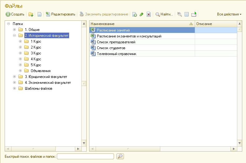This screenshot has height=163, width=246.
Task: Click Excel icon of Расписание экзаменов
Action: tap(93, 36)
